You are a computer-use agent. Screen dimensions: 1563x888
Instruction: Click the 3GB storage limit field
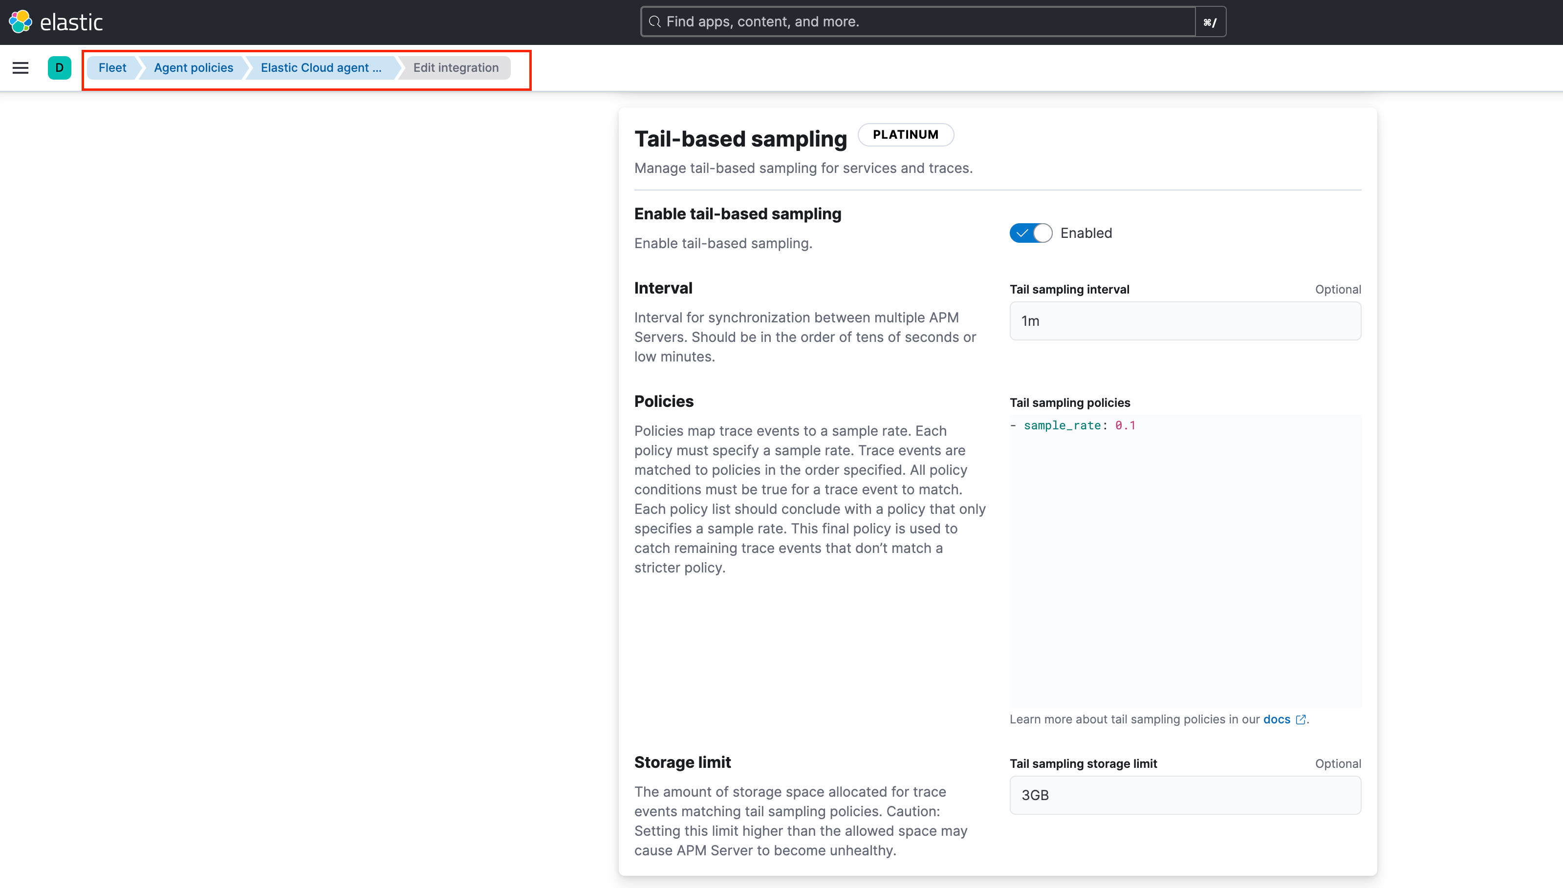pos(1184,795)
